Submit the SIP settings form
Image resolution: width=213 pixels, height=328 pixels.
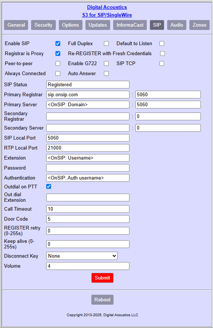pos(102,278)
